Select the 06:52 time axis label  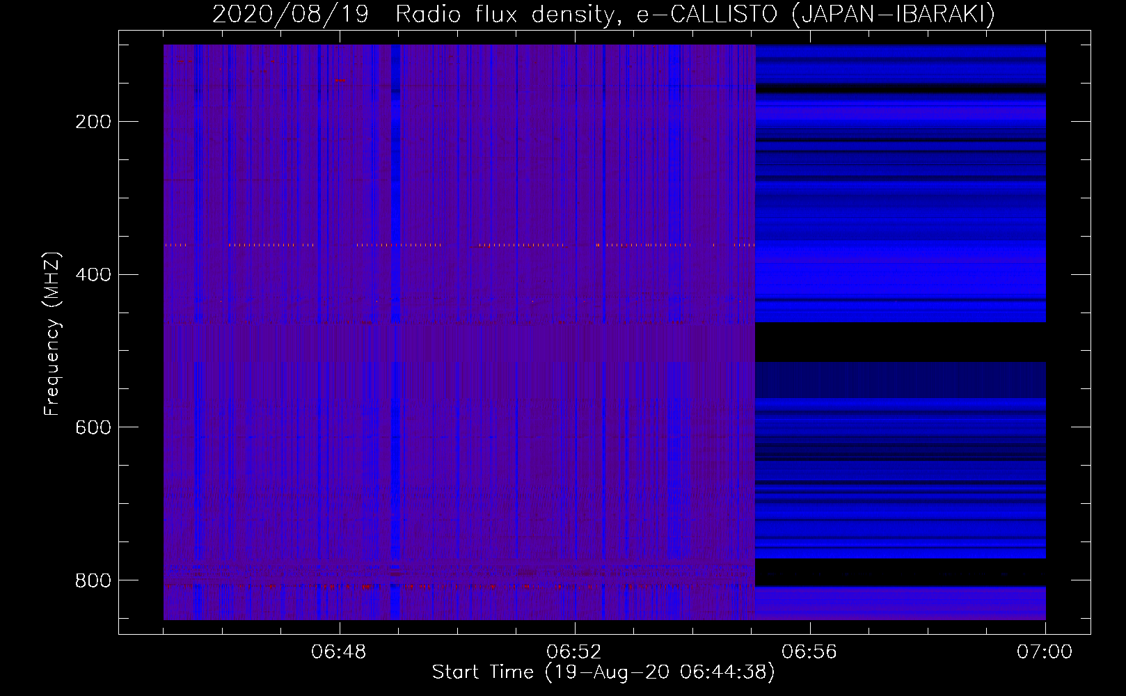(x=574, y=653)
